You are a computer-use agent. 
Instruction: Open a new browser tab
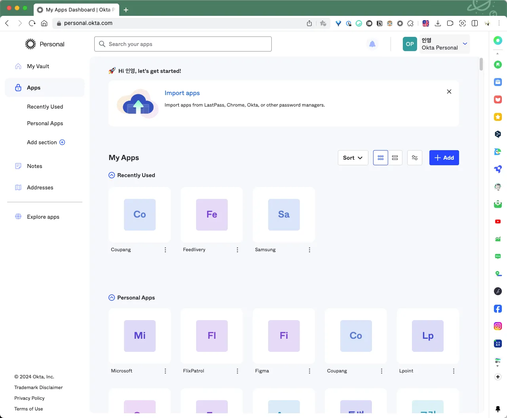126,10
